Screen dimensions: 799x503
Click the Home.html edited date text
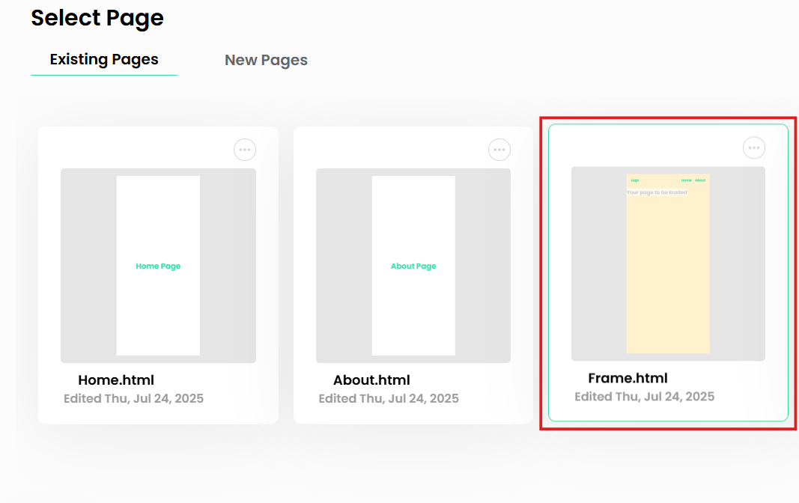[x=133, y=398]
